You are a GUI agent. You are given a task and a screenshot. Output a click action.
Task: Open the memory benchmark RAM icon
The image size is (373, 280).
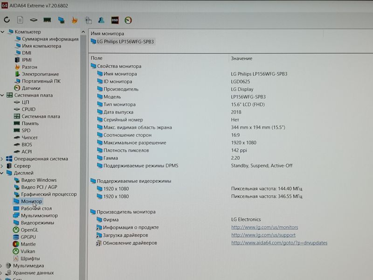47,20
